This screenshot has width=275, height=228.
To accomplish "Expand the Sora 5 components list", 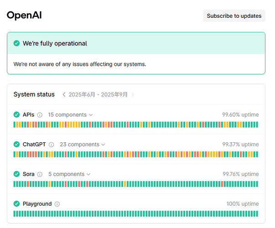I will (69, 174).
